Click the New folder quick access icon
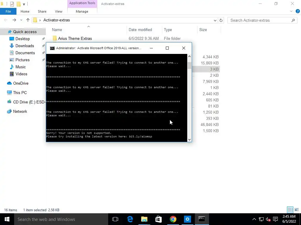This screenshot has width=301, height=225. [19, 4]
